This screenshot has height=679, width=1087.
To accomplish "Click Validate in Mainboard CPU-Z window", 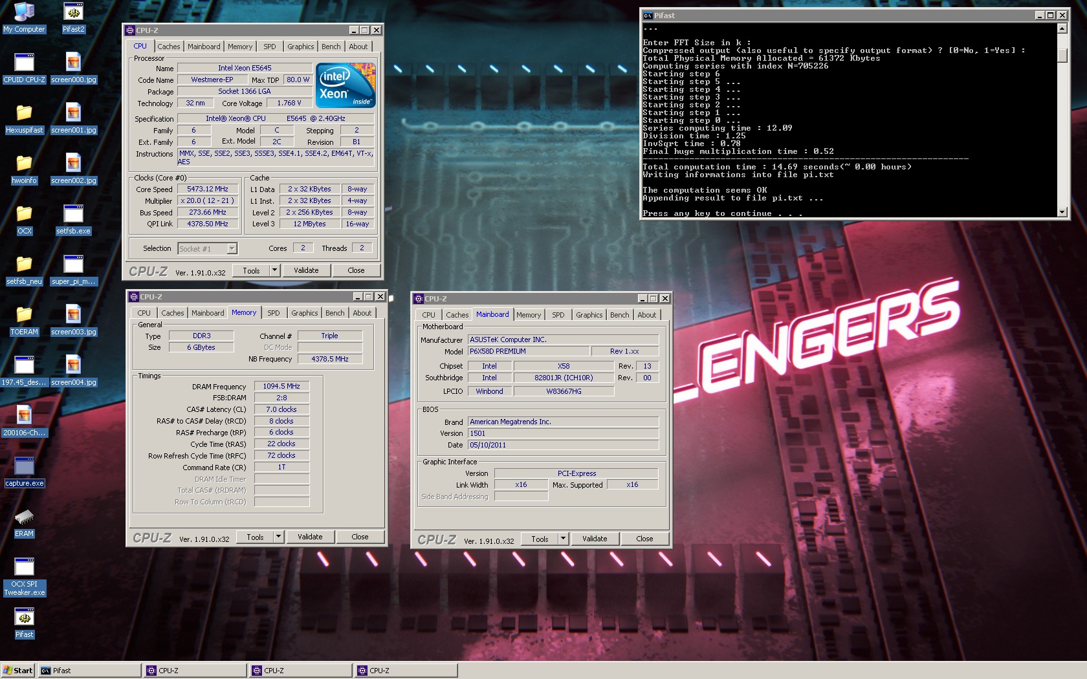I will 595,539.
